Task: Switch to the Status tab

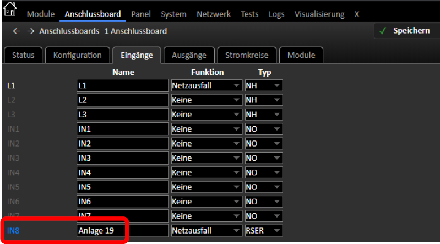Action: 23,55
